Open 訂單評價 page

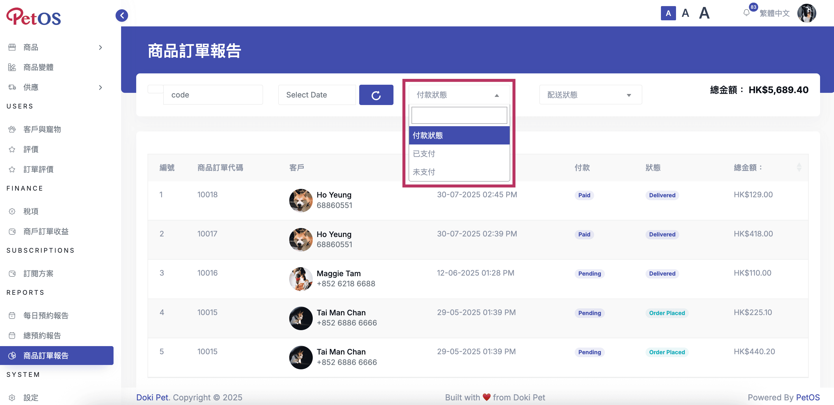38,169
